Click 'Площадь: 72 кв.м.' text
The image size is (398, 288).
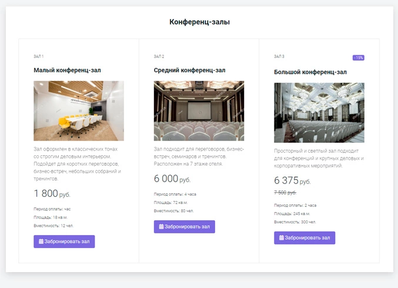coord(170,203)
